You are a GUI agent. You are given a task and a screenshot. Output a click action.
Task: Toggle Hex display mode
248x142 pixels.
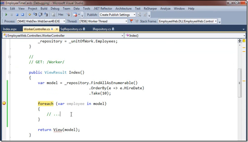(61, 15)
